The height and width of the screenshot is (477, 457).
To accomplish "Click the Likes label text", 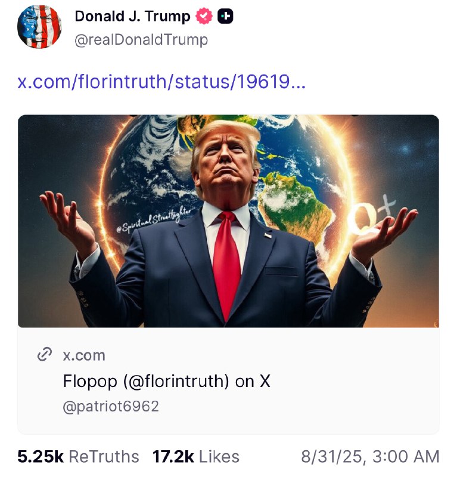I will [x=219, y=457].
